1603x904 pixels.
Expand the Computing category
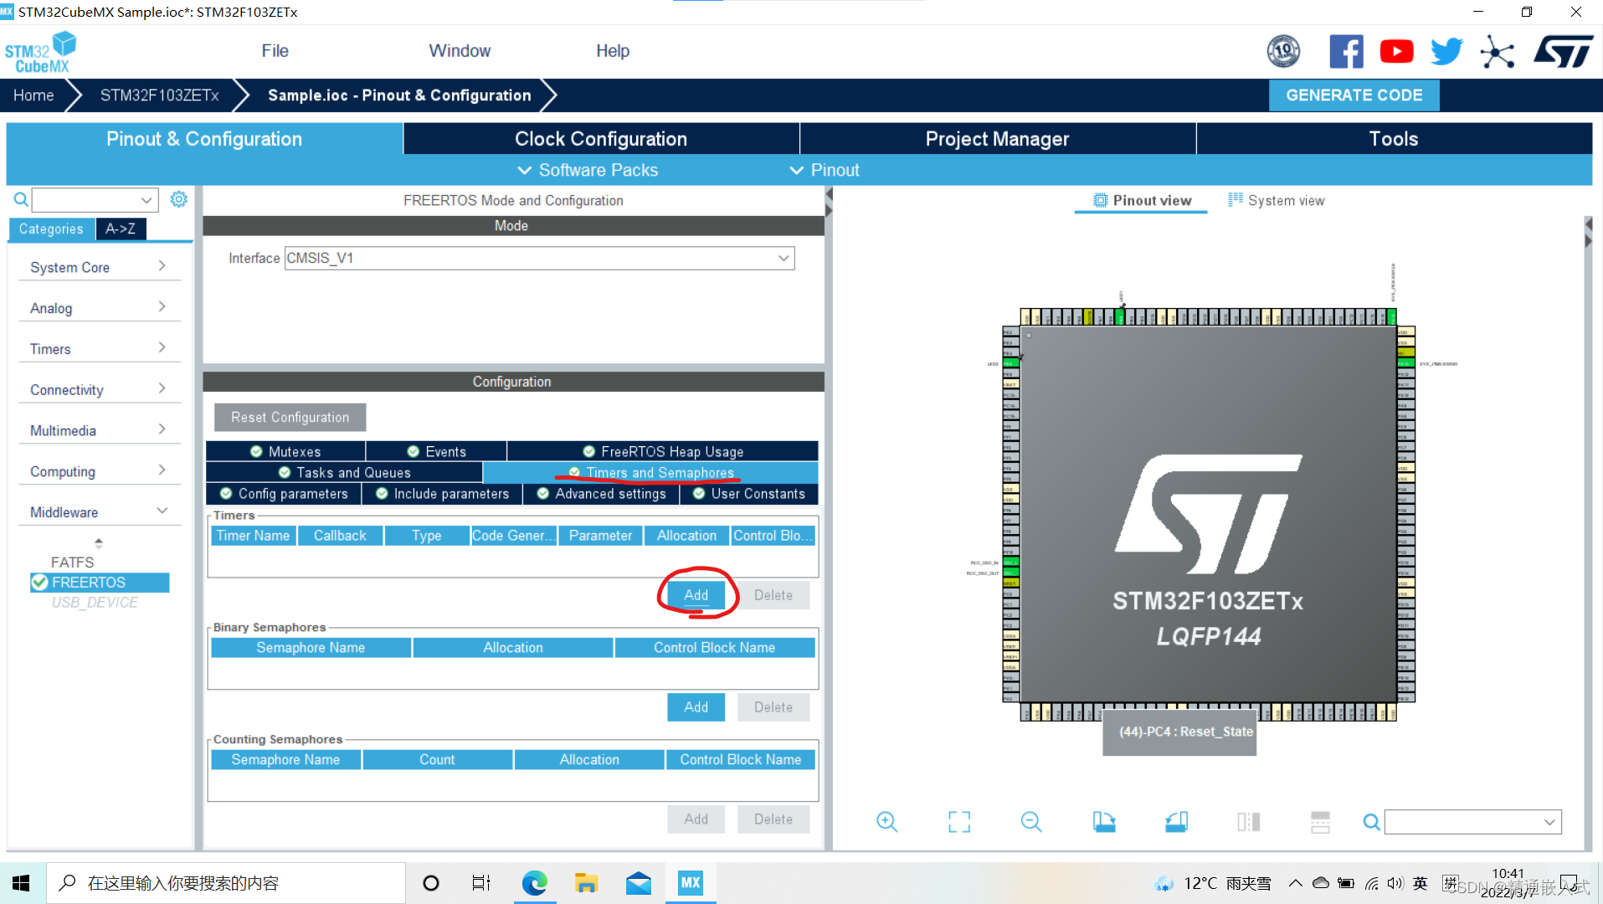pos(99,471)
